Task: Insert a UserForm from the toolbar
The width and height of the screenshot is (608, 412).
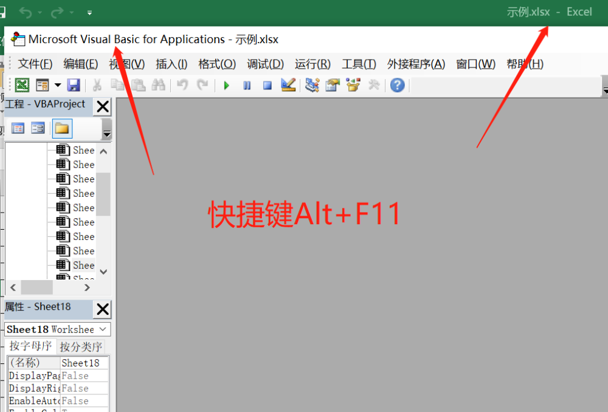Action: [x=43, y=85]
